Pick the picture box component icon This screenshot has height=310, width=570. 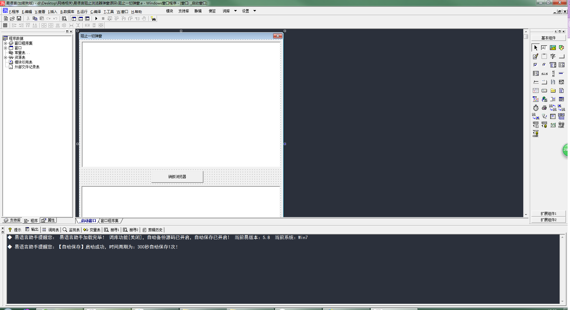click(553, 48)
